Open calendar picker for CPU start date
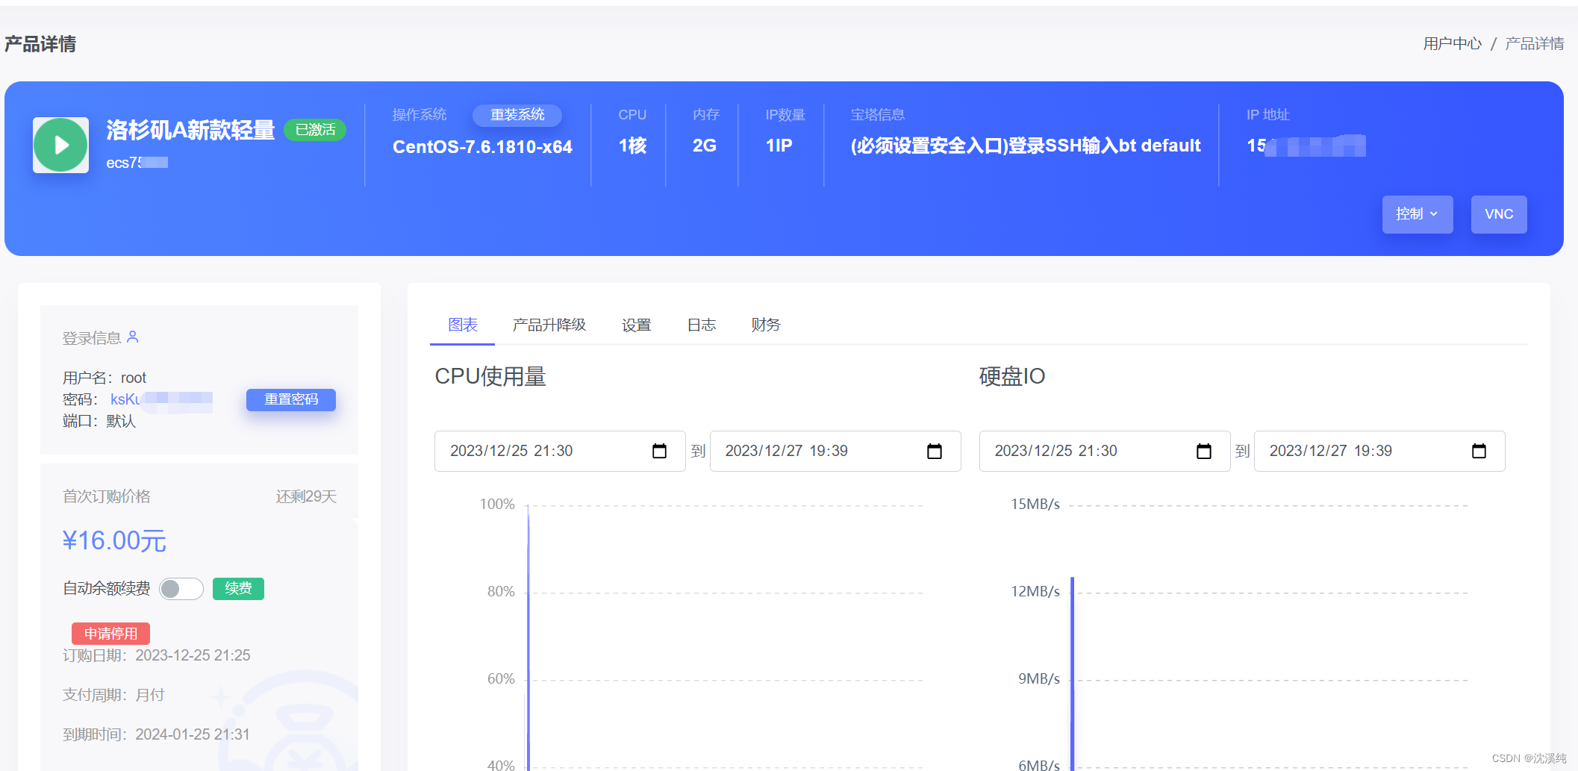Screen dimensions: 1578x771 [x=659, y=451]
